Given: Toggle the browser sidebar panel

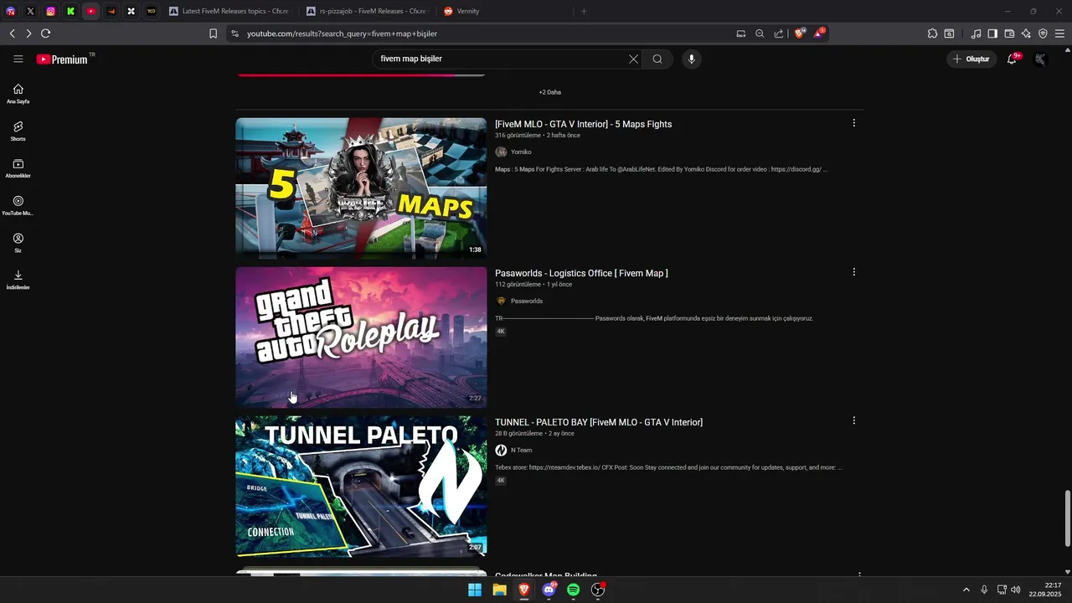Looking at the screenshot, I should coord(992,33).
